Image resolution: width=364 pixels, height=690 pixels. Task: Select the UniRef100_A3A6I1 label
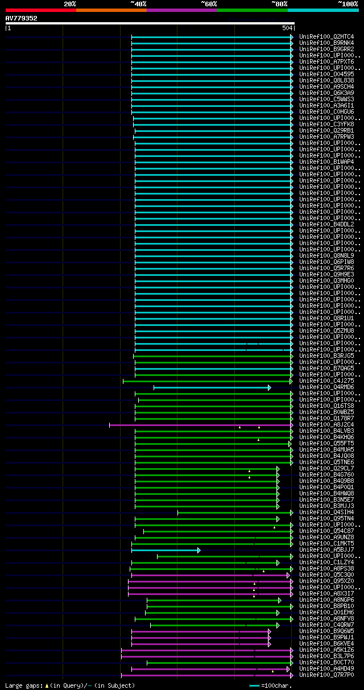tap(326, 105)
